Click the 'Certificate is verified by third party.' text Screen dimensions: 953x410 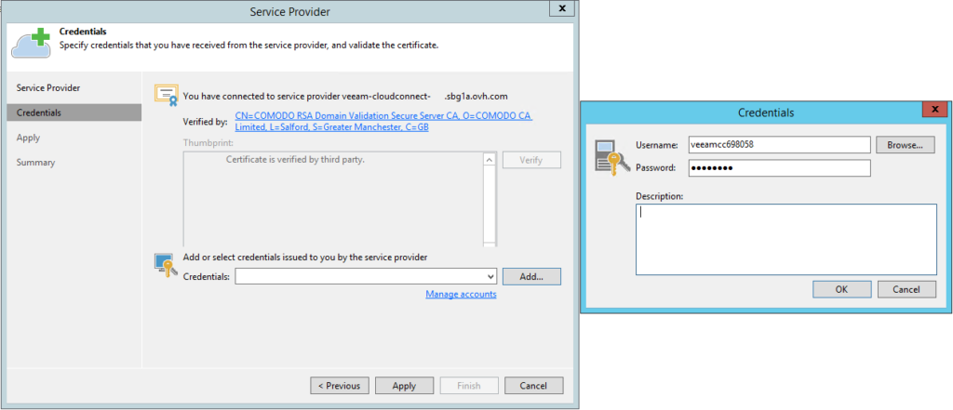[295, 160]
